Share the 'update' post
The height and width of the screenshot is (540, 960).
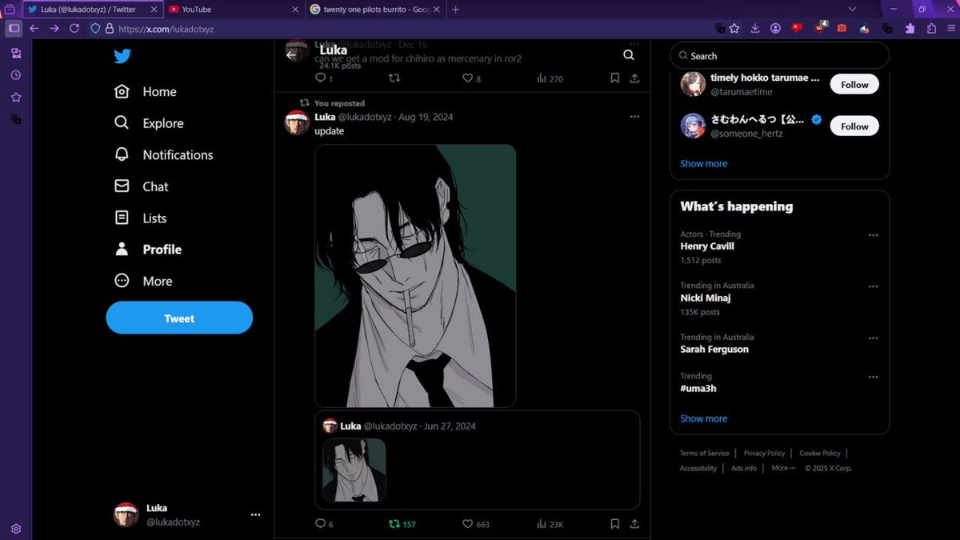(x=634, y=524)
